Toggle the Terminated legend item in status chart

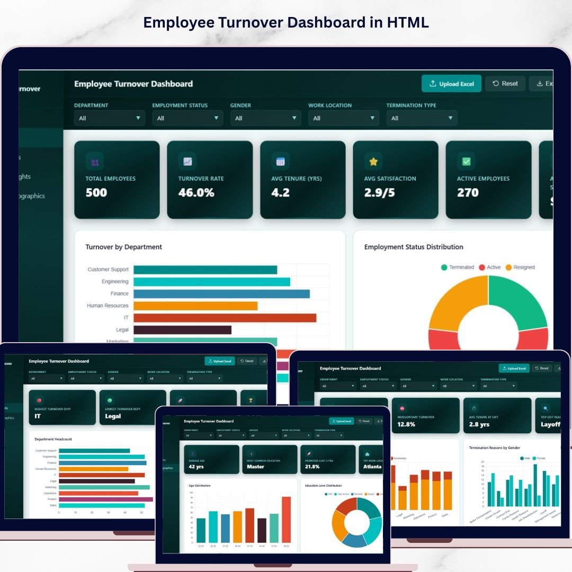[457, 267]
